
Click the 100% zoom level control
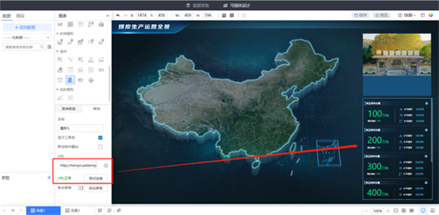377,211
